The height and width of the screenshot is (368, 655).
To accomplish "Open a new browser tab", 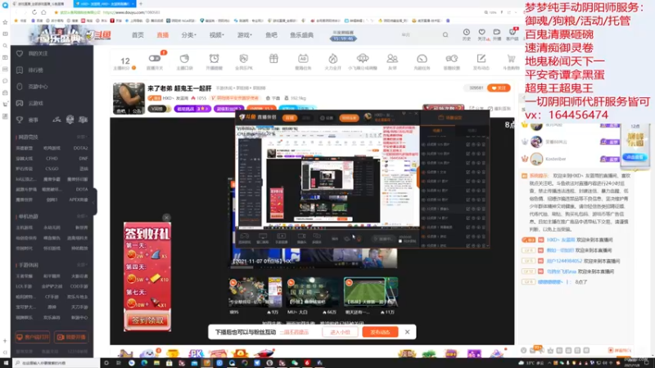I will pos(141,4).
